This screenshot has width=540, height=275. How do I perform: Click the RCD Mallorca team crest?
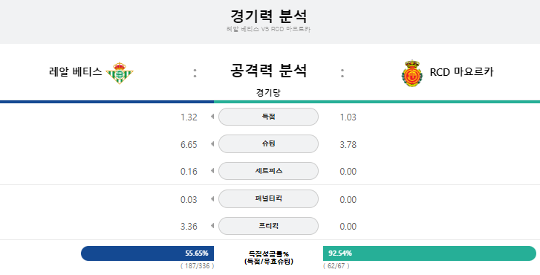tap(412, 73)
